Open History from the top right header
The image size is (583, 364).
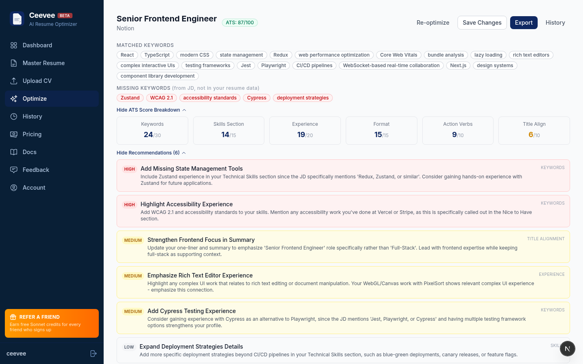click(555, 23)
